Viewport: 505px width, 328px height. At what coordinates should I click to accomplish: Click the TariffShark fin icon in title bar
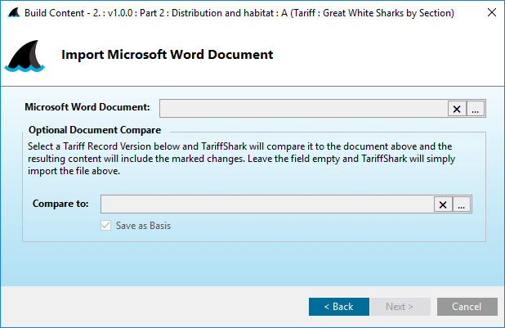[12, 13]
